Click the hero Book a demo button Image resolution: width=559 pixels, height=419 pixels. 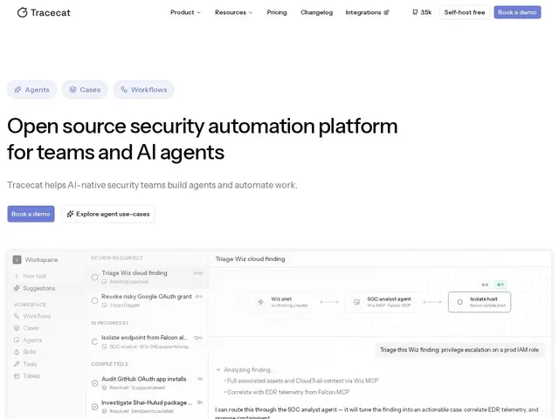click(31, 214)
